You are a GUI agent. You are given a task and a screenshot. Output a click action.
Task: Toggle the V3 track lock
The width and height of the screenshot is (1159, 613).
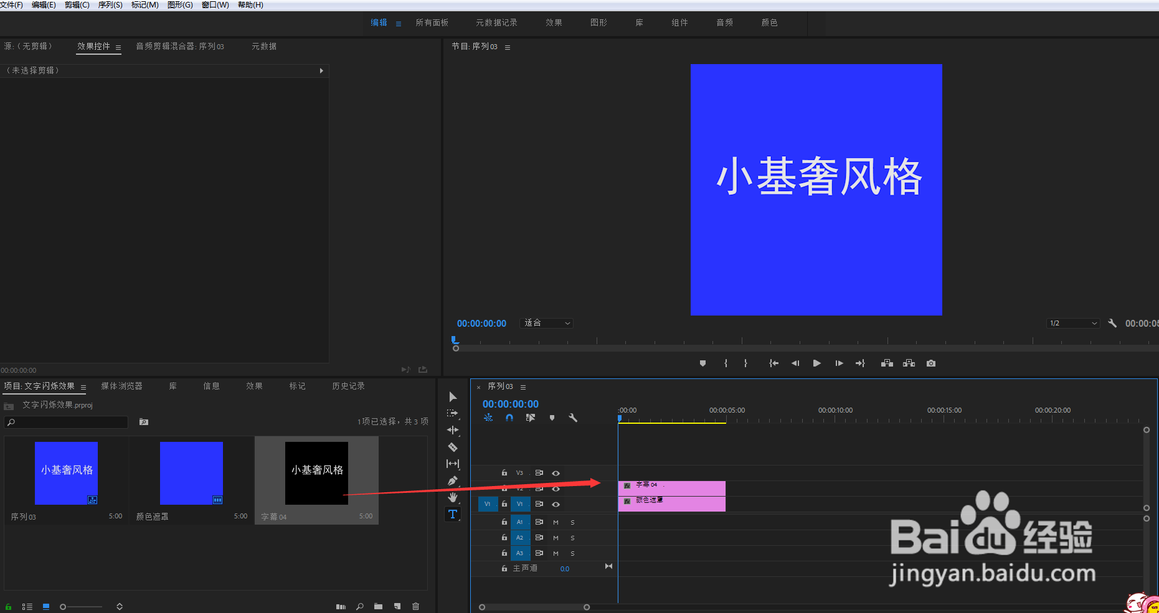pos(504,473)
